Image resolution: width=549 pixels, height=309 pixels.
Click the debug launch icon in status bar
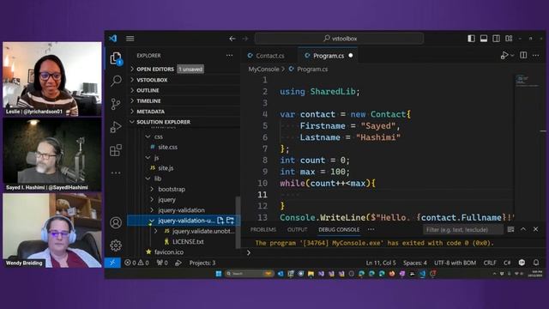click(x=178, y=263)
